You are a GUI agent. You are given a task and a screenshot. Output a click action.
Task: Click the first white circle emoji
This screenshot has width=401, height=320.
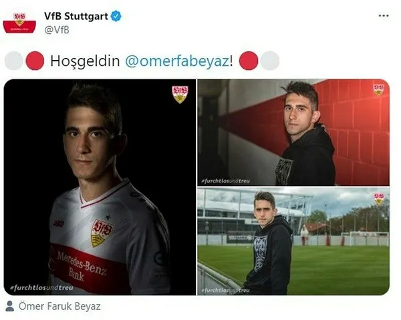pyautogui.click(x=14, y=61)
